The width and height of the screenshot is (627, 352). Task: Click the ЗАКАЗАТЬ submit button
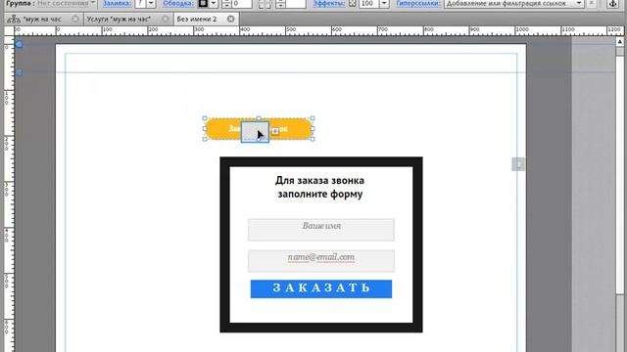coord(321,288)
